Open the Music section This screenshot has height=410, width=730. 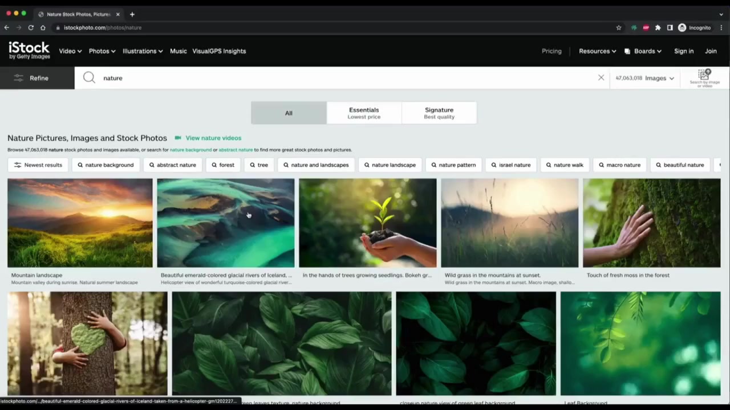pyautogui.click(x=178, y=51)
